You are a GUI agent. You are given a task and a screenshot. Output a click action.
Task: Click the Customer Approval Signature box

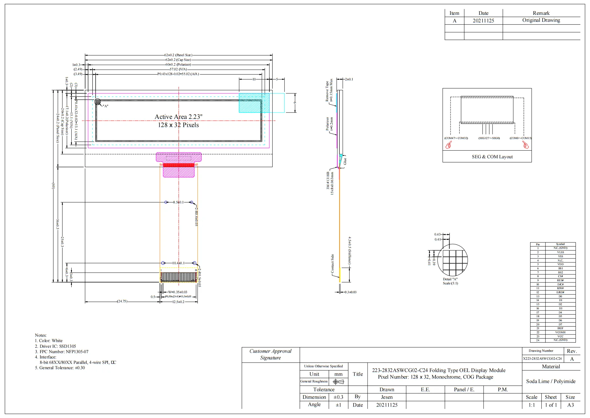coord(270,355)
